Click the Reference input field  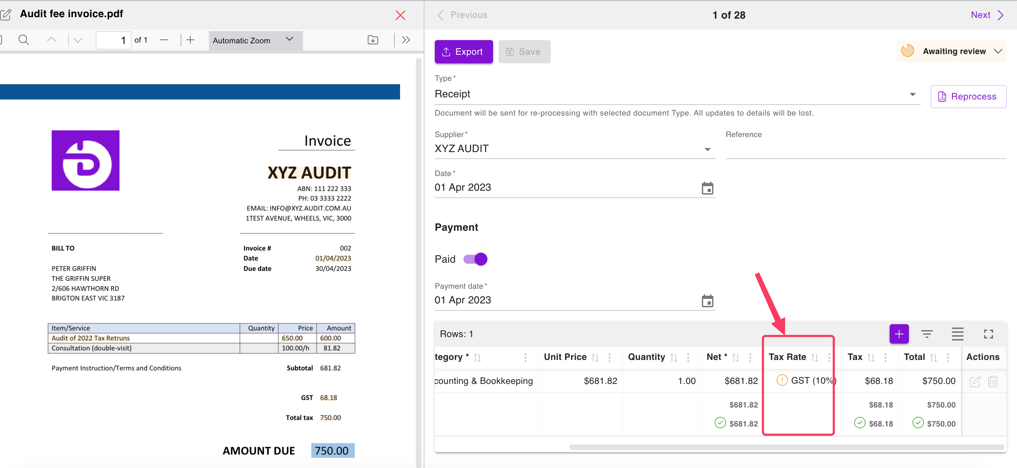[x=865, y=149]
